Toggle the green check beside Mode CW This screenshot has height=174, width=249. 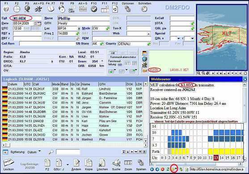click(108, 29)
